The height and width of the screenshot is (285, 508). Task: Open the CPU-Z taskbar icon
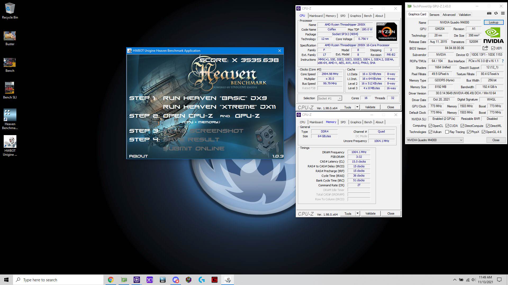pos(137,280)
